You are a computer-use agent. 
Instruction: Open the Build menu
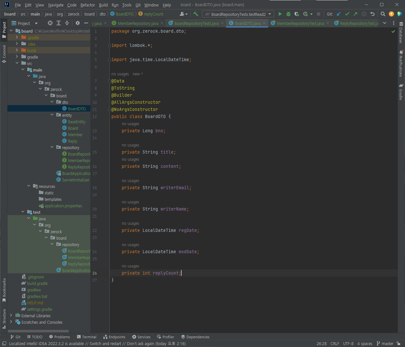pos(103,5)
